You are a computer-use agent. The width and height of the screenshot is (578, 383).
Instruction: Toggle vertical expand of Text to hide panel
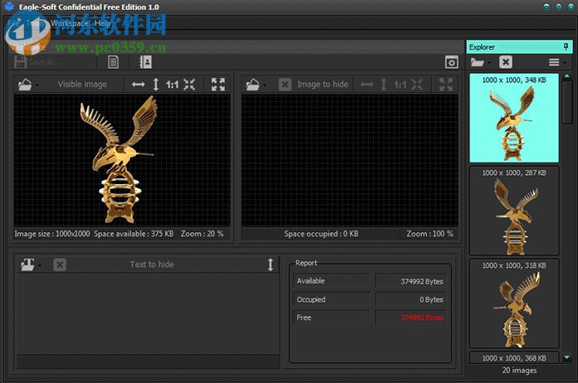(x=270, y=264)
